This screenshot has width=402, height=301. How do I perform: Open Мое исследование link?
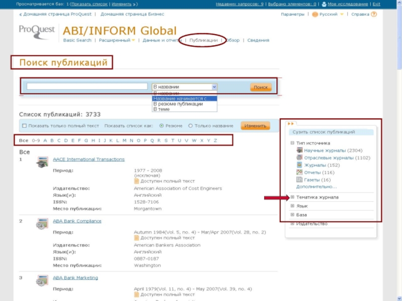[348, 4]
